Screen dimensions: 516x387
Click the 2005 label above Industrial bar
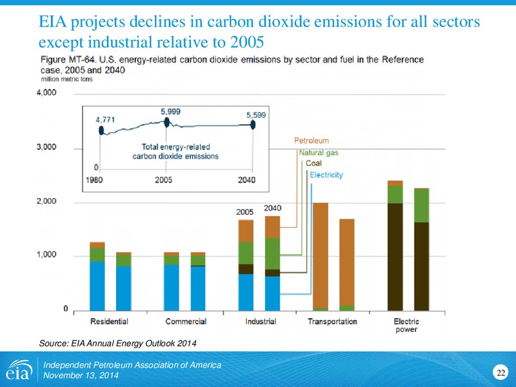pyautogui.click(x=244, y=212)
